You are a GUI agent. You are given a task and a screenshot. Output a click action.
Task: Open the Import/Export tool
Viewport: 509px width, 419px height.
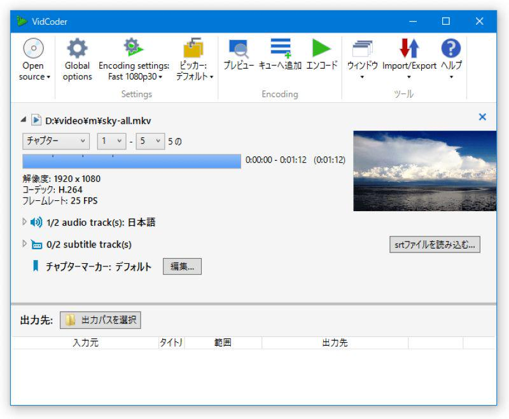click(x=409, y=57)
